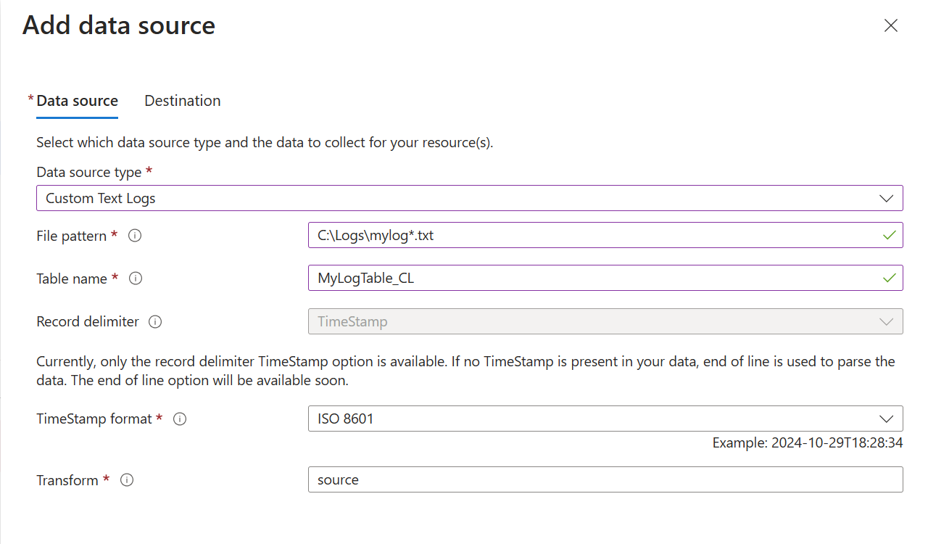Close the Add data source panel

click(891, 26)
